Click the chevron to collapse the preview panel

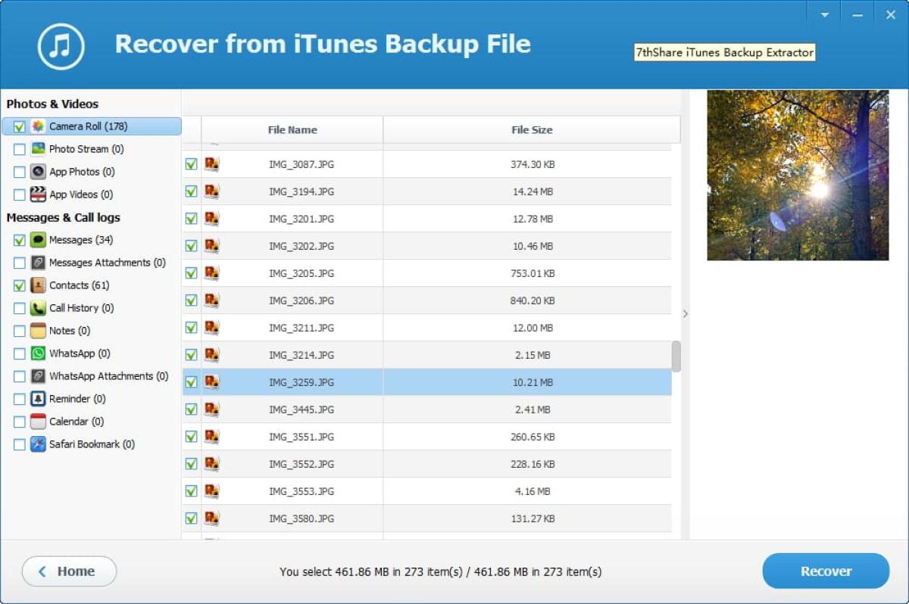pos(686,313)
